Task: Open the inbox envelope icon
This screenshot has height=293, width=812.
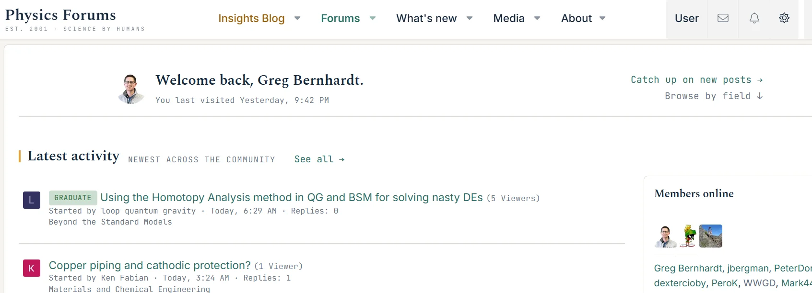Action: [x=723, y=18]
